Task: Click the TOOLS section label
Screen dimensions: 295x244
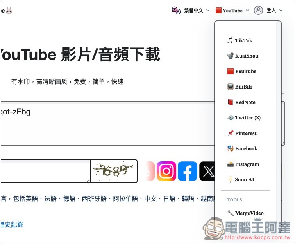Action: click(234, 200)
